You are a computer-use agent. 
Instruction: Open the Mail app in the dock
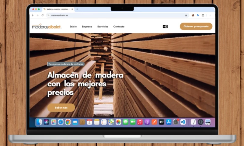[75, 122]
